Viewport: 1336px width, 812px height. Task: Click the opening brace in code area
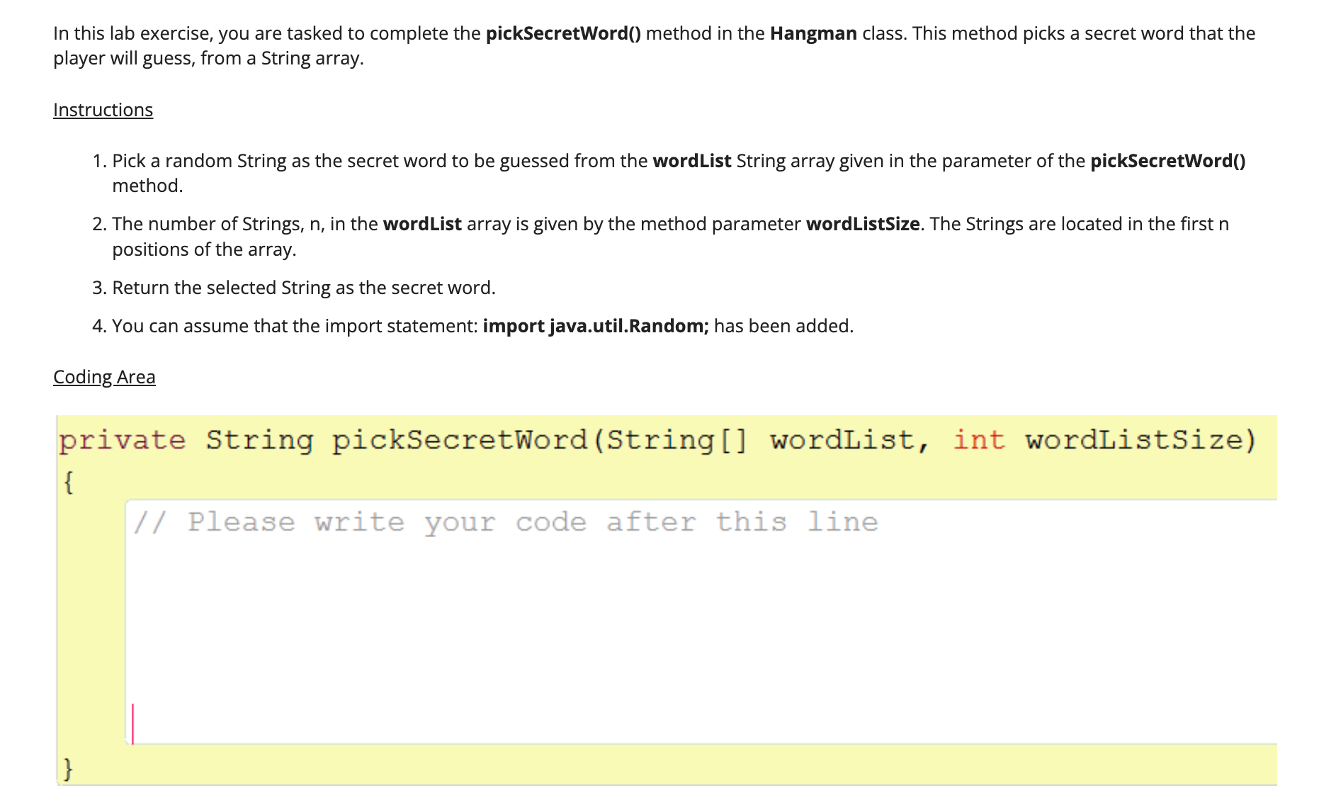point(68,484)
